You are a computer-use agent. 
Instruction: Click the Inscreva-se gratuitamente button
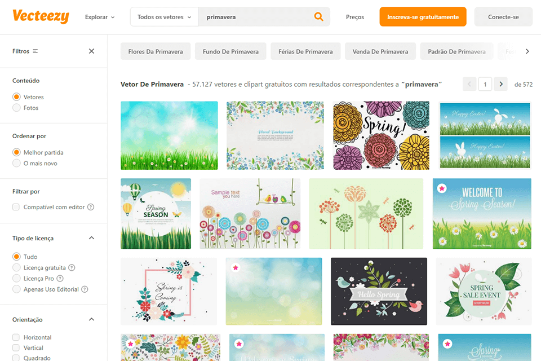[423, 16]
